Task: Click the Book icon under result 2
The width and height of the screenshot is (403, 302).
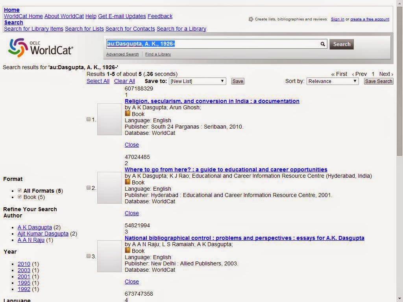Action: click(x=128, y=182)
